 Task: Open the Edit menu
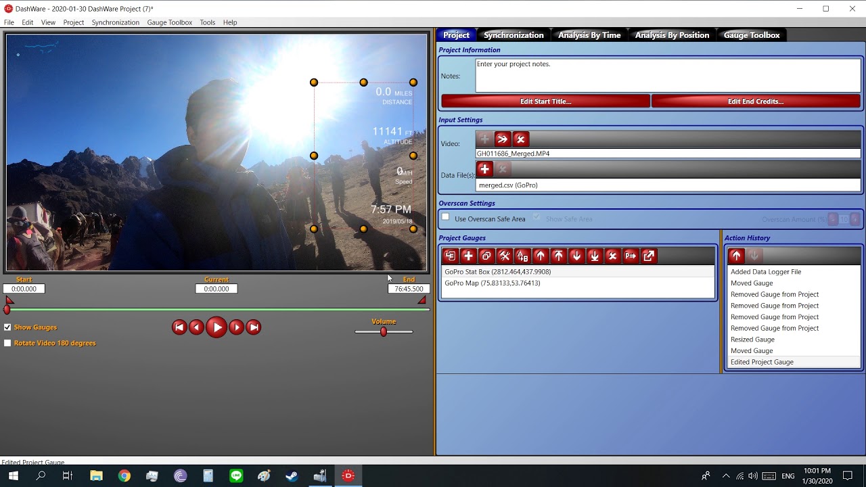coord(28,22)
